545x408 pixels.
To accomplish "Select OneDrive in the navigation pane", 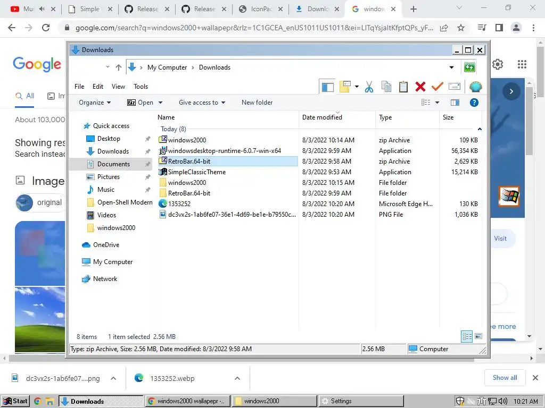I will (106, 244).
